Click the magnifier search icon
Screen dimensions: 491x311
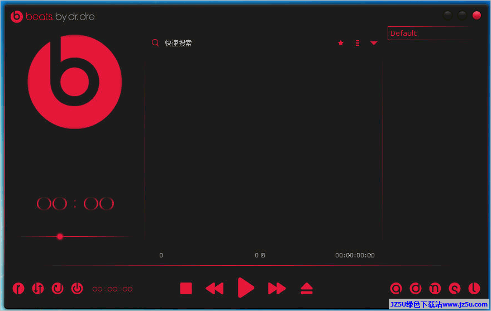tap(155, 43)
